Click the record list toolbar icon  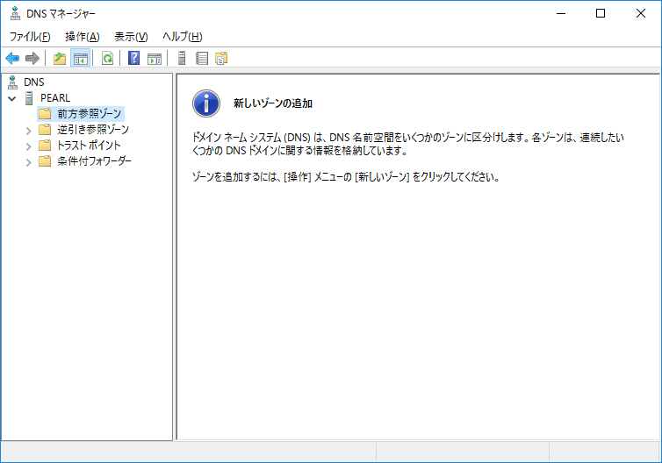pos(202,59)
